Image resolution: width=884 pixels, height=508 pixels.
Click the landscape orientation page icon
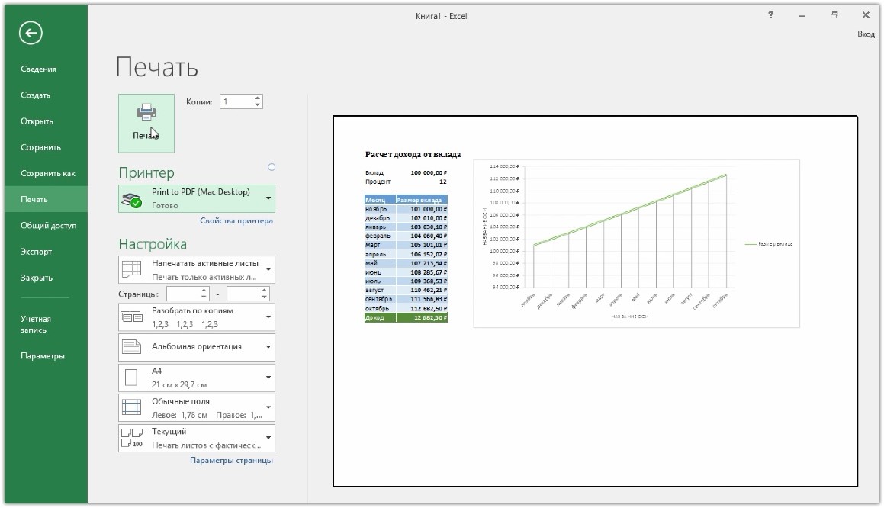coord(131,347)
